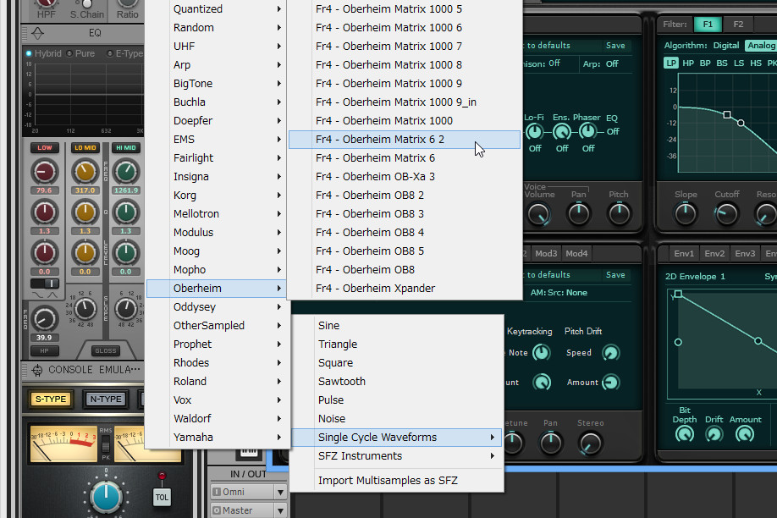Open the AM Src None selector
The image size is (777, 518).
click(x=559, y=293)
